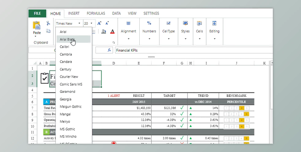Viewport: 301px width, 152px height.
Task: Choose Malgun Gothic from the font list
Action: 73,107
